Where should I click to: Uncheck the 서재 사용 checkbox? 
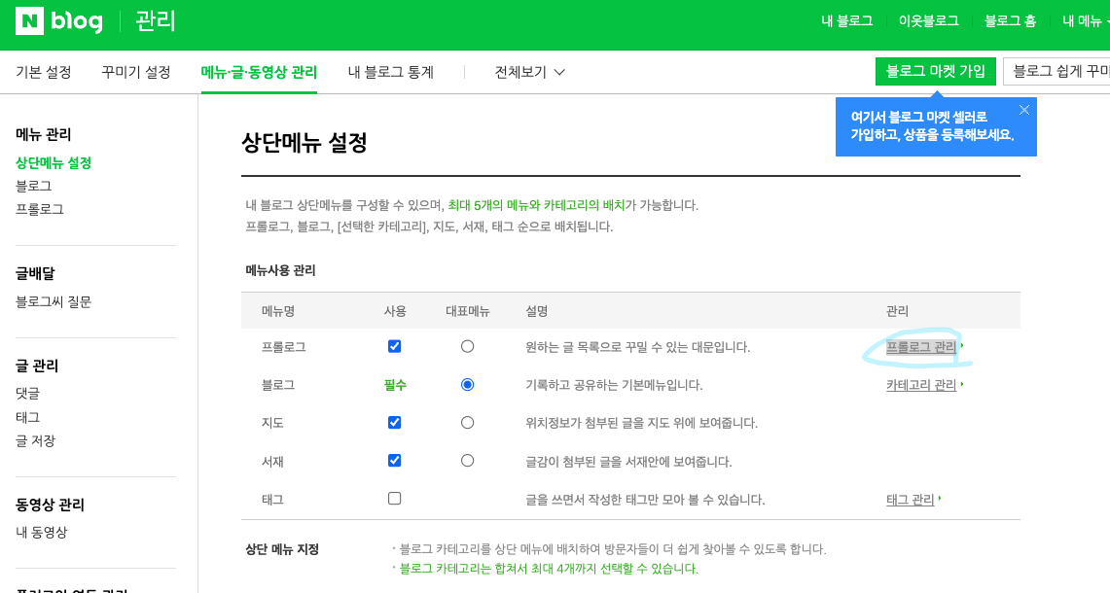pos(394,461)
